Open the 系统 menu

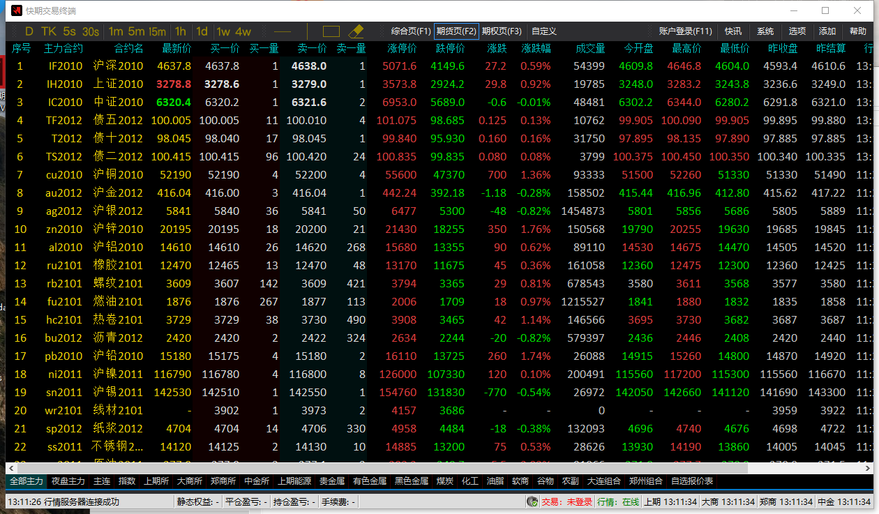pos(765,31)
